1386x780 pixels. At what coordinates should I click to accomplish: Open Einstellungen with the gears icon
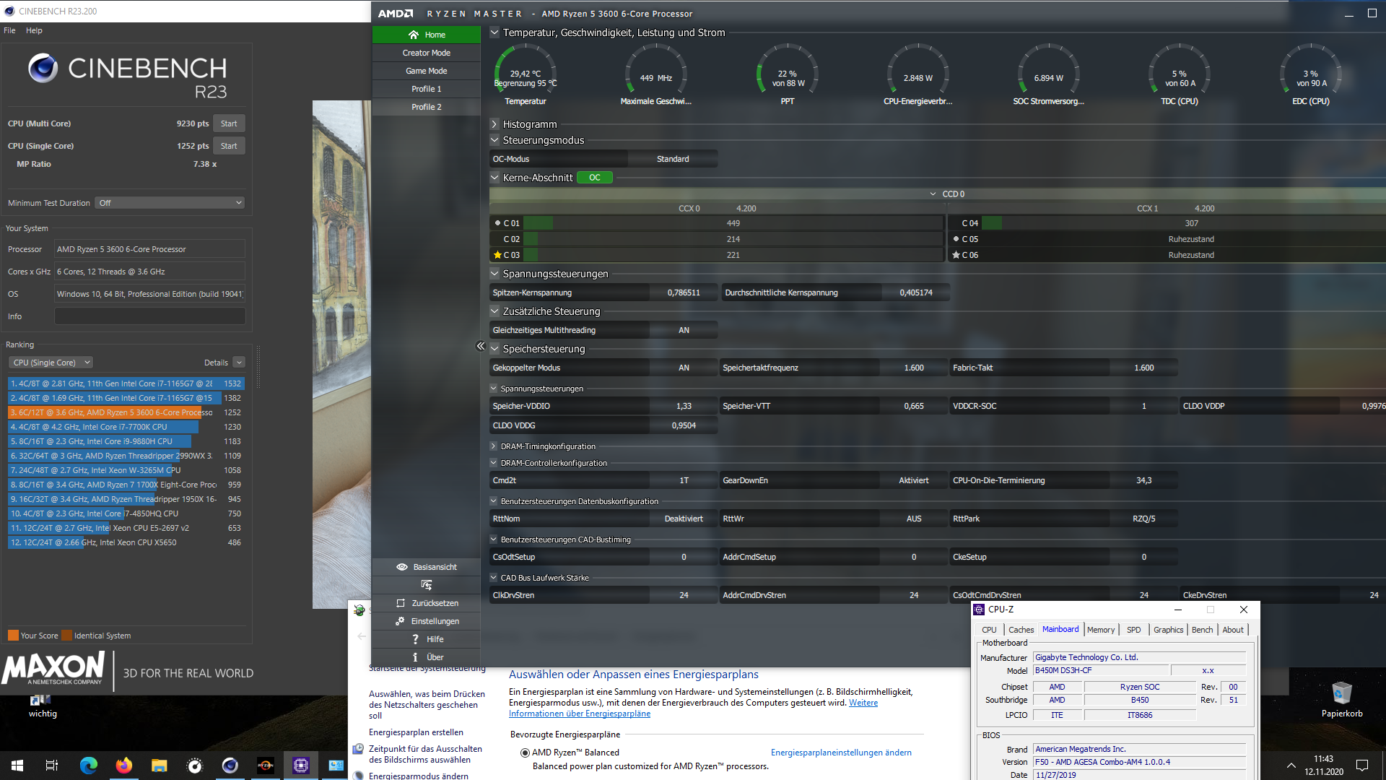(400, 621)
